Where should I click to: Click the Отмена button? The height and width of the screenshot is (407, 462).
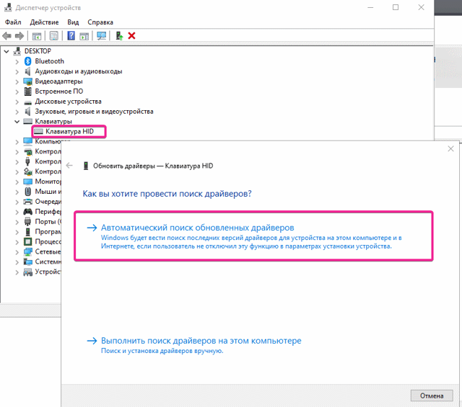click(x=432, y=395)
